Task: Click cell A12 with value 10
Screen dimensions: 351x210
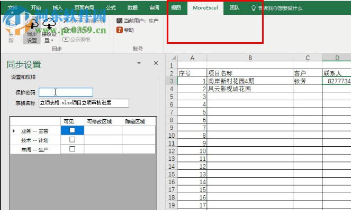Action: tap(192, 151)
